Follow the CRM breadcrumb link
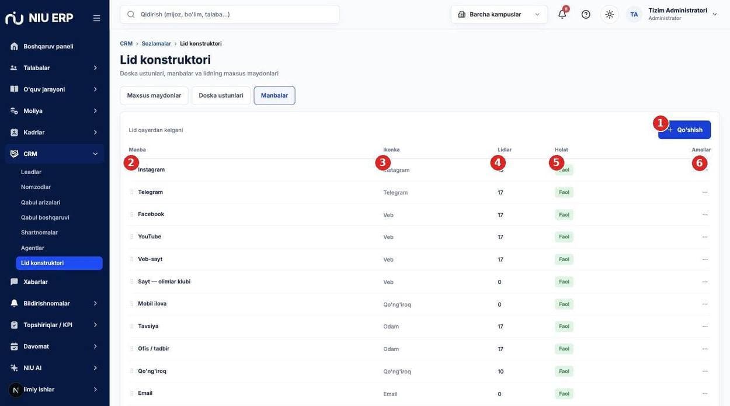Image resolution: width=730 pixels, height=406 pixels. [126, 44]
